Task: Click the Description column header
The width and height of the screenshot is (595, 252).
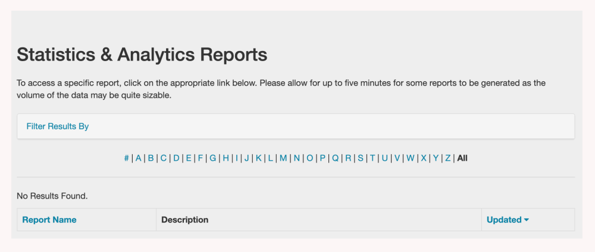Action: pyautogui.click(x=185, y=220)
